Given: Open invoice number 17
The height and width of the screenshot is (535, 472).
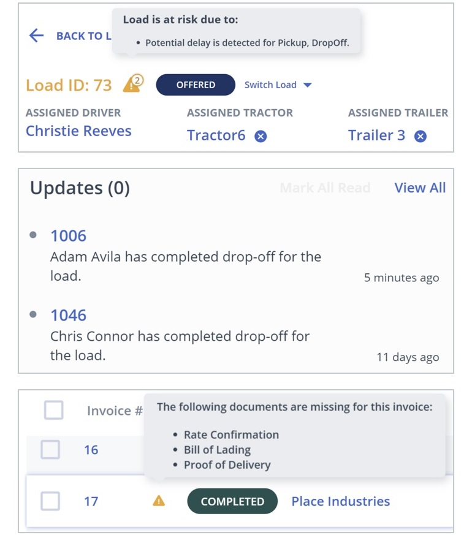Looking at the screenshot, I should (91, 501).
